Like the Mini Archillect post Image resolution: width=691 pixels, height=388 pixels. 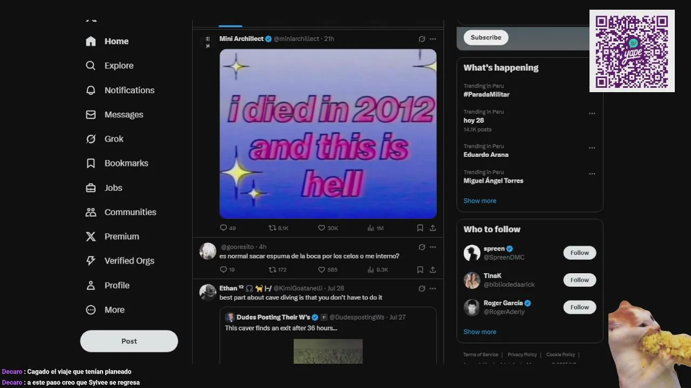tap(328, 228)
